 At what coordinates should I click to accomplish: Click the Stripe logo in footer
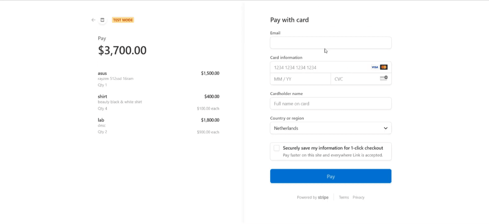[x=323, y=198]
